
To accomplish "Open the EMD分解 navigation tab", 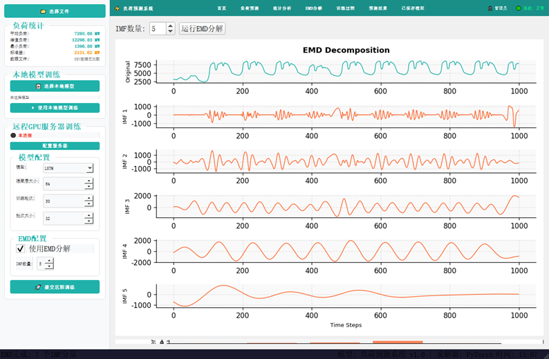I will pos(313,8).
